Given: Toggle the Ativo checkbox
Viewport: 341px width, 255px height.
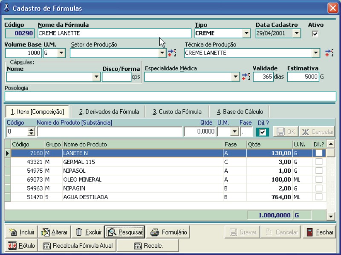Looking at the screenshot, I should pos(315,34).
